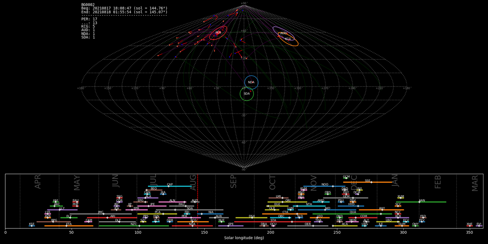Click the AUG month label
The width and height of the screenshot is (488, 244).
point(193,183)
